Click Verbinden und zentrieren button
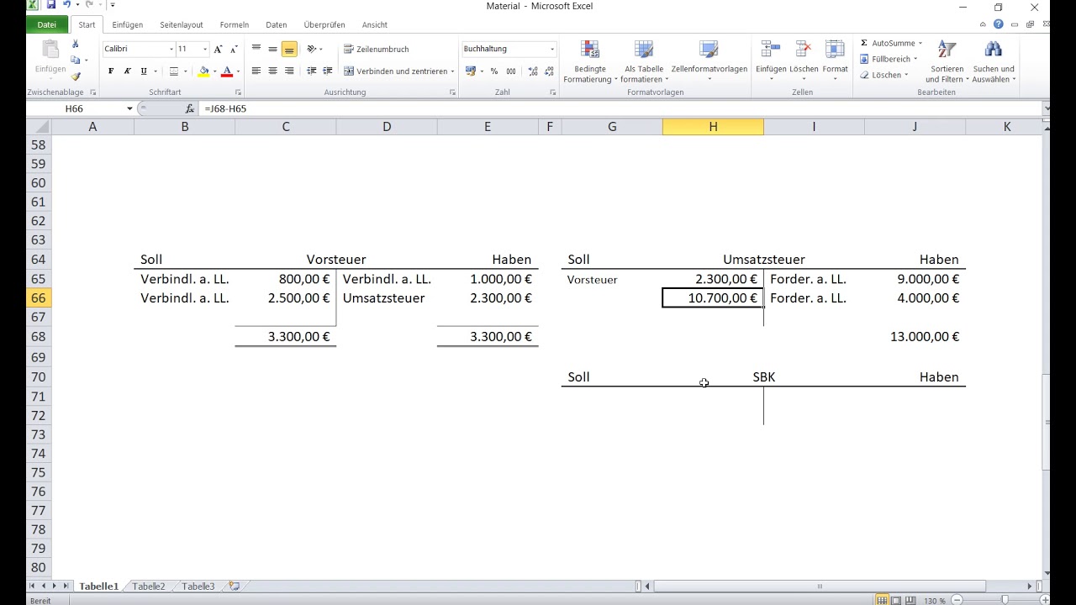1076x605 pixels. (x=398, y=71)
